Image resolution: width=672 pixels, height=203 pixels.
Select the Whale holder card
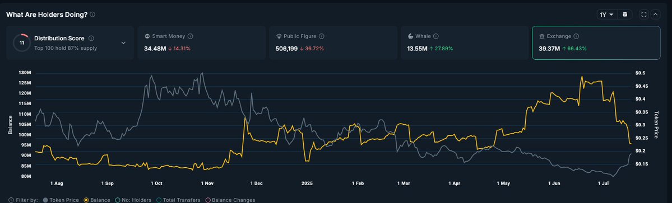[x=465, y=43]
